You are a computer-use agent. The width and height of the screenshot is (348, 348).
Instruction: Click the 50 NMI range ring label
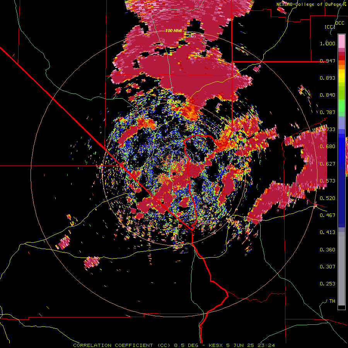[174, 102]
